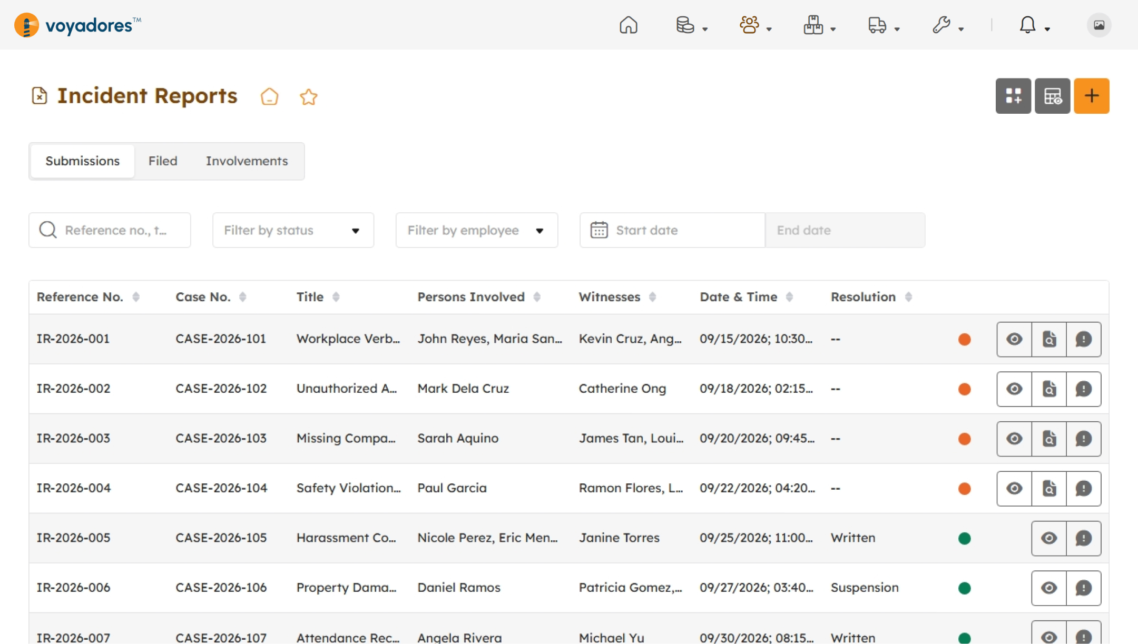Open document review icon for IR-2026-001

tap(1049, 339)
